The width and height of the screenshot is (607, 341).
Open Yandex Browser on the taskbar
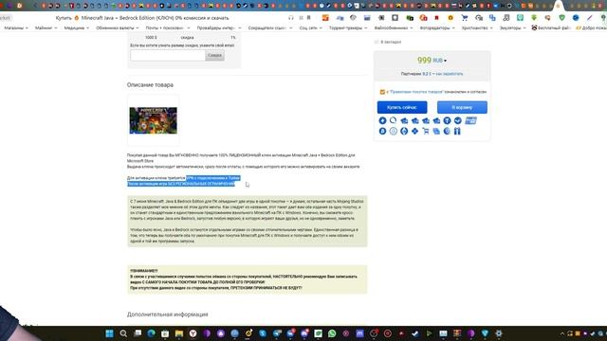coord(193,333)
